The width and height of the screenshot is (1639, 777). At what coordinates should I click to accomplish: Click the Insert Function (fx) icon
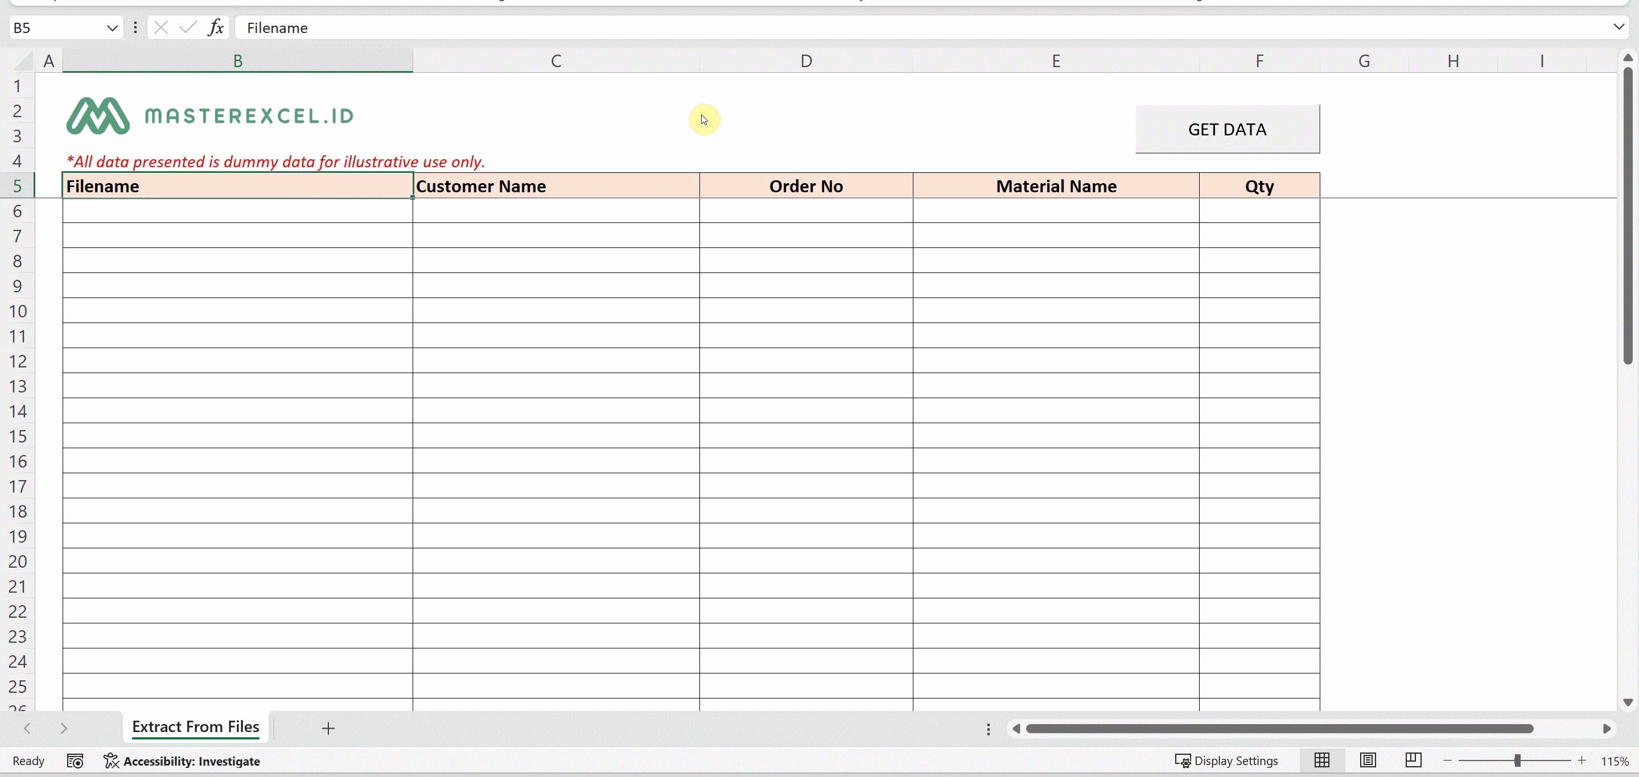tap(216, 27)
